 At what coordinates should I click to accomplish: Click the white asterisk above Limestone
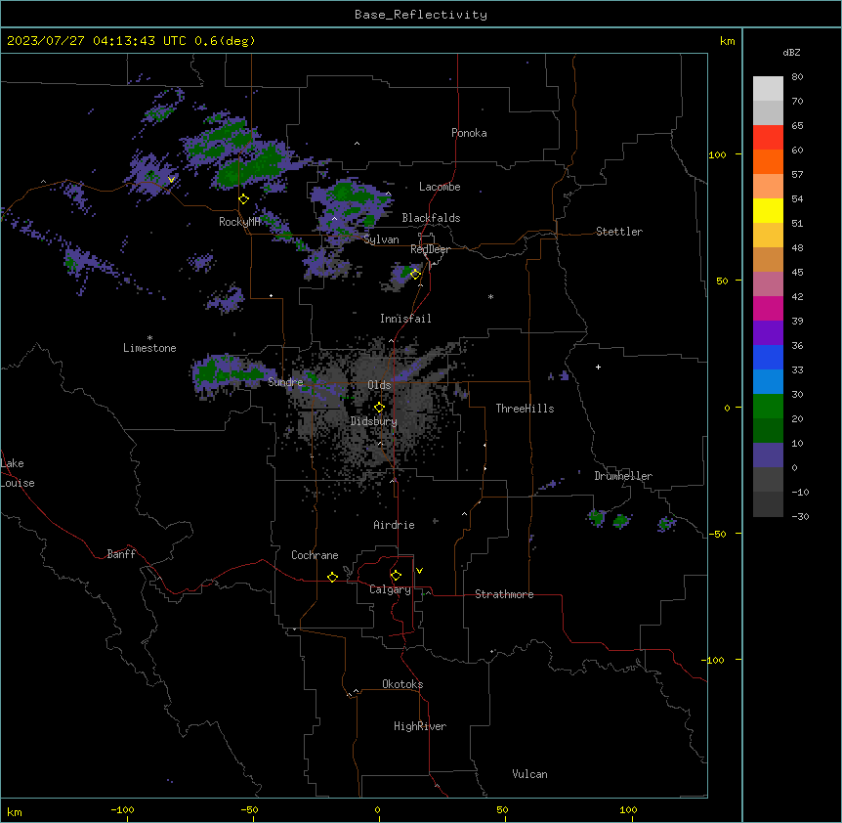tap(149, 338)
